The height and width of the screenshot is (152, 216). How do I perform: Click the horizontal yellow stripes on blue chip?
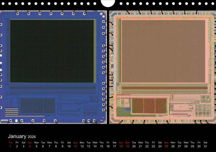(12, 111)
